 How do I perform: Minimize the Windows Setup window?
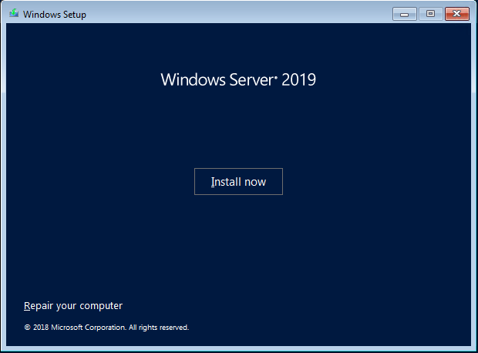(405, 14)
